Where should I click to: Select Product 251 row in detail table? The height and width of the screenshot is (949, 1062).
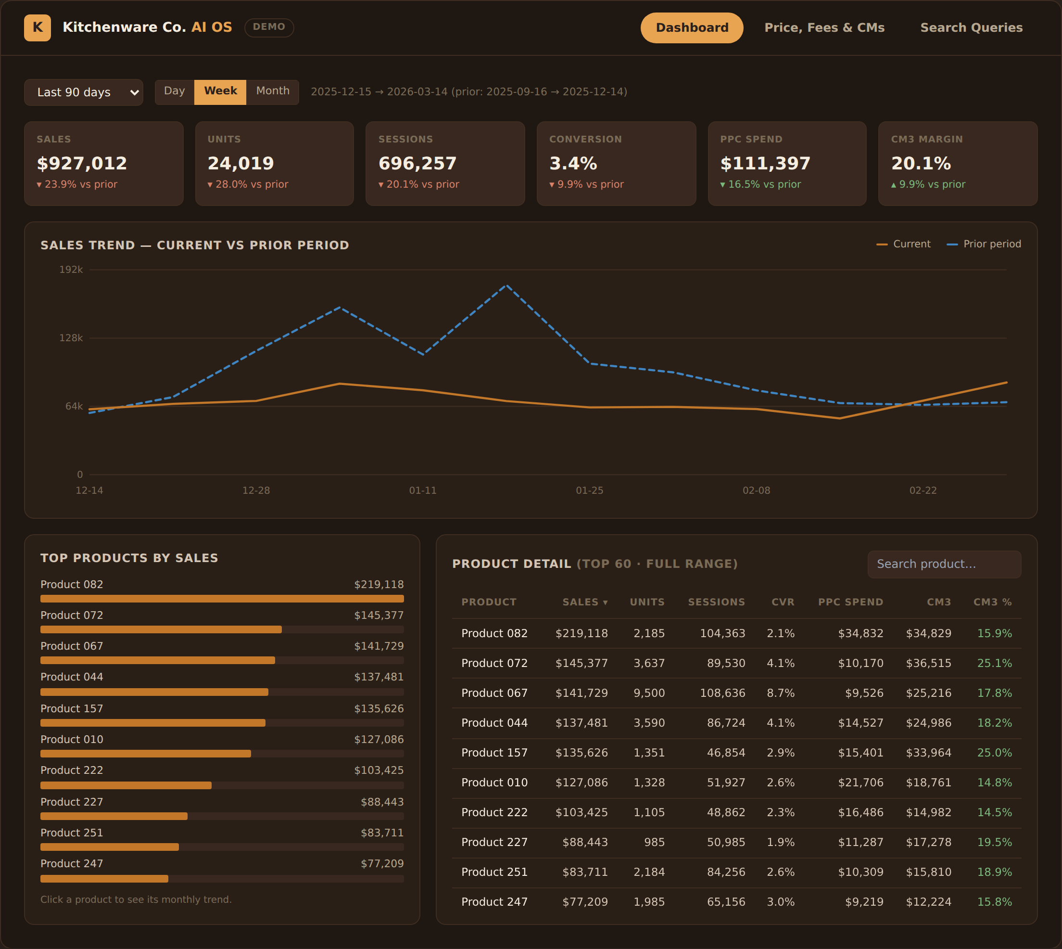736,872
